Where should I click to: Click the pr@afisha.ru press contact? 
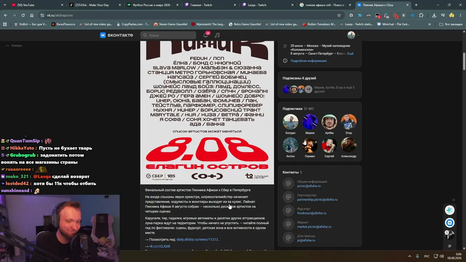(x=306, y=241)
